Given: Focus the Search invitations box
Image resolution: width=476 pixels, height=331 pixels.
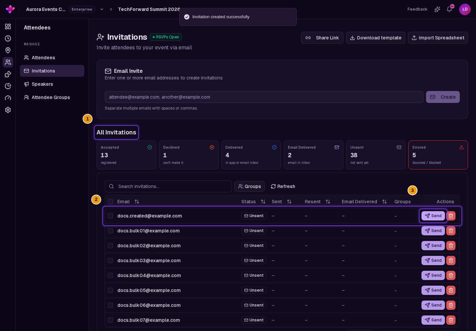Looking at the screenshot, I should pos(168,186).
